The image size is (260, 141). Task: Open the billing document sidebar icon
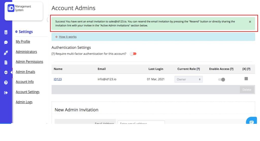[x=6, y=62]
